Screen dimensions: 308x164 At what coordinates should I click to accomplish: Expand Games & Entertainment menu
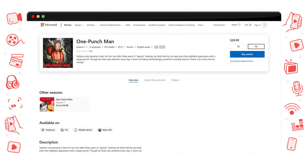tap(111, 25)
